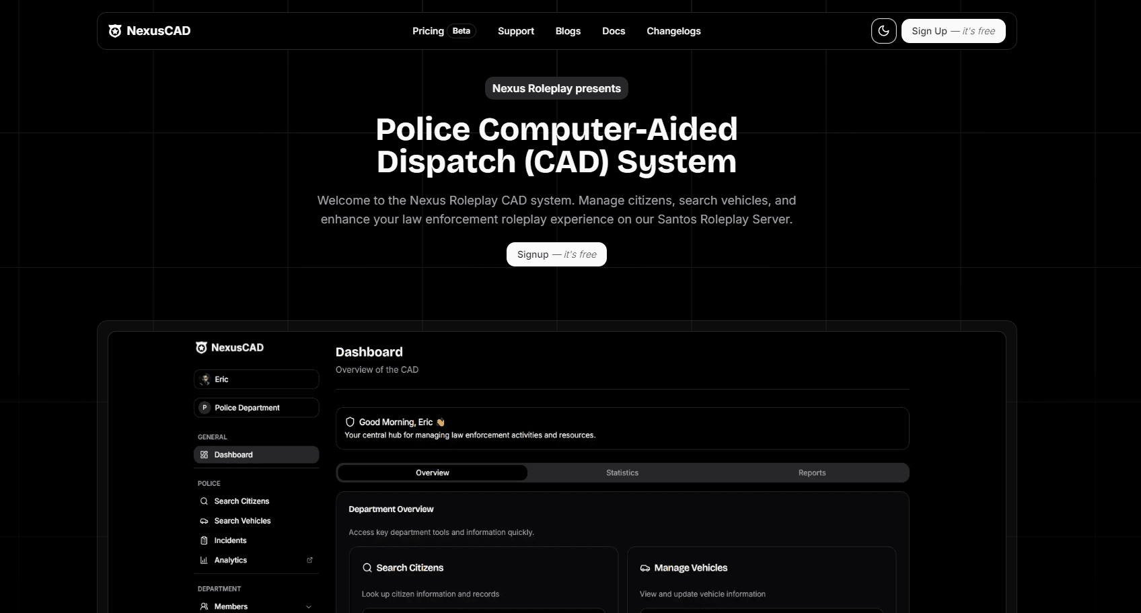Click the Search Citizens card magnifier icon
The height and width of the screenshot is (613, 1141).
pyautogui.click(x=367, y=568)
